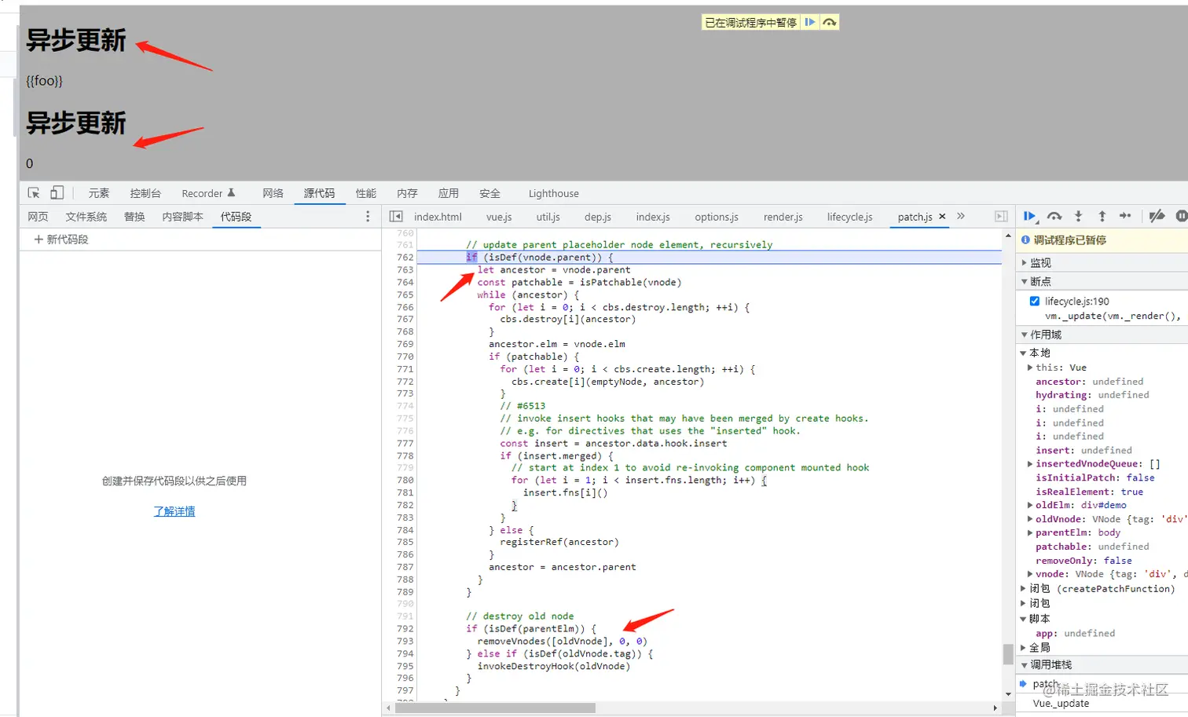Open the Recorder tab
The width and height of the screenshot is (1188, 717).
click(208, 193)
